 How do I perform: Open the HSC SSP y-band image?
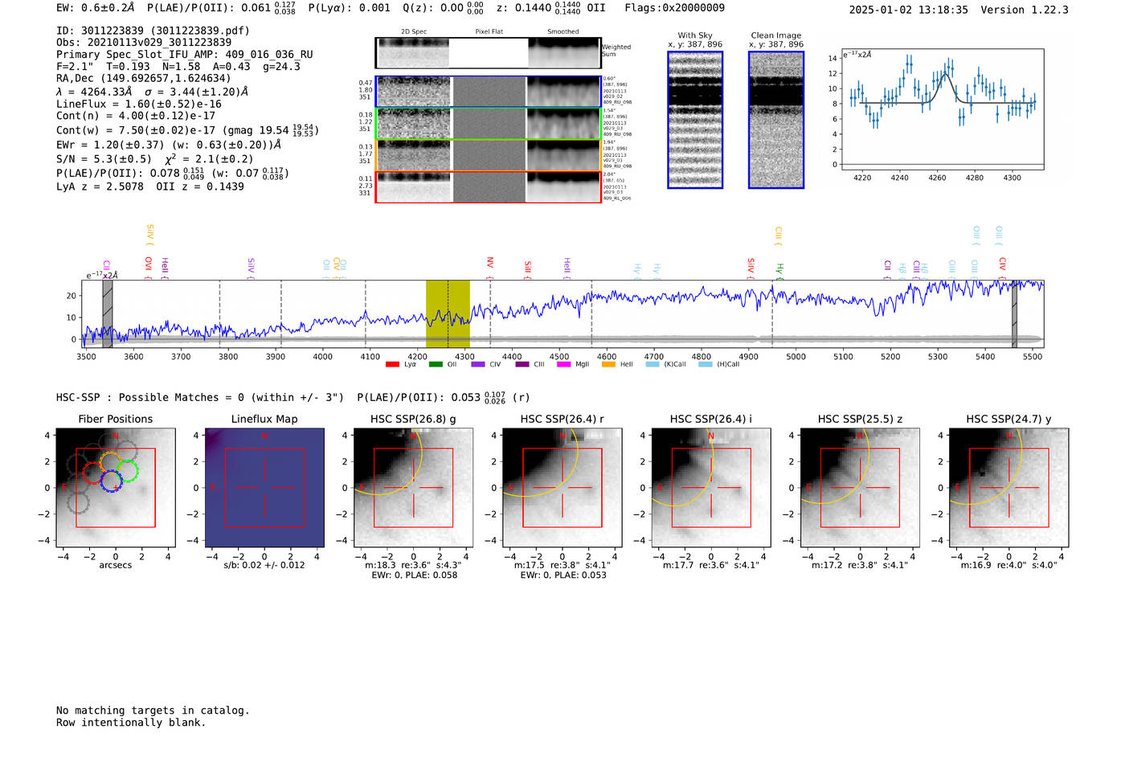point(1009,488)
